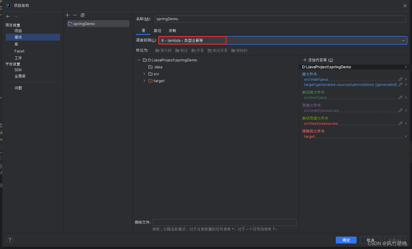
Task: Select the target folder in tree
Action: click(156, 81)
